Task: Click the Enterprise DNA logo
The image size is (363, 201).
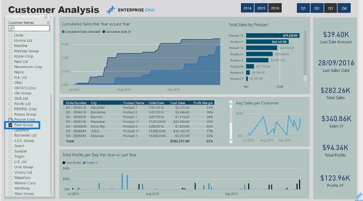Action: pos(131,10)
